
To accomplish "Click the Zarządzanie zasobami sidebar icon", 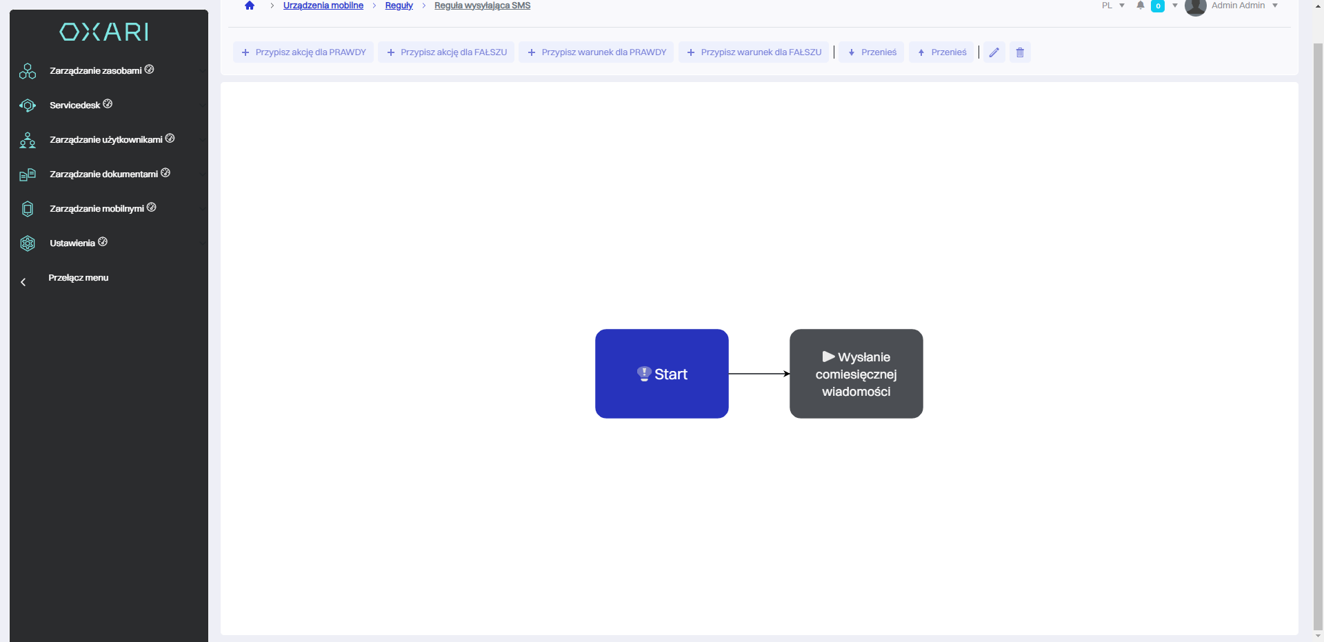I will tap(28, 71).
